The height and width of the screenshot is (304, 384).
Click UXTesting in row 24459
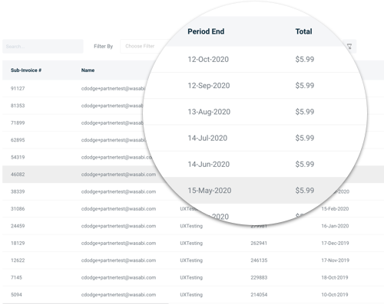click(x=191, y=226)
